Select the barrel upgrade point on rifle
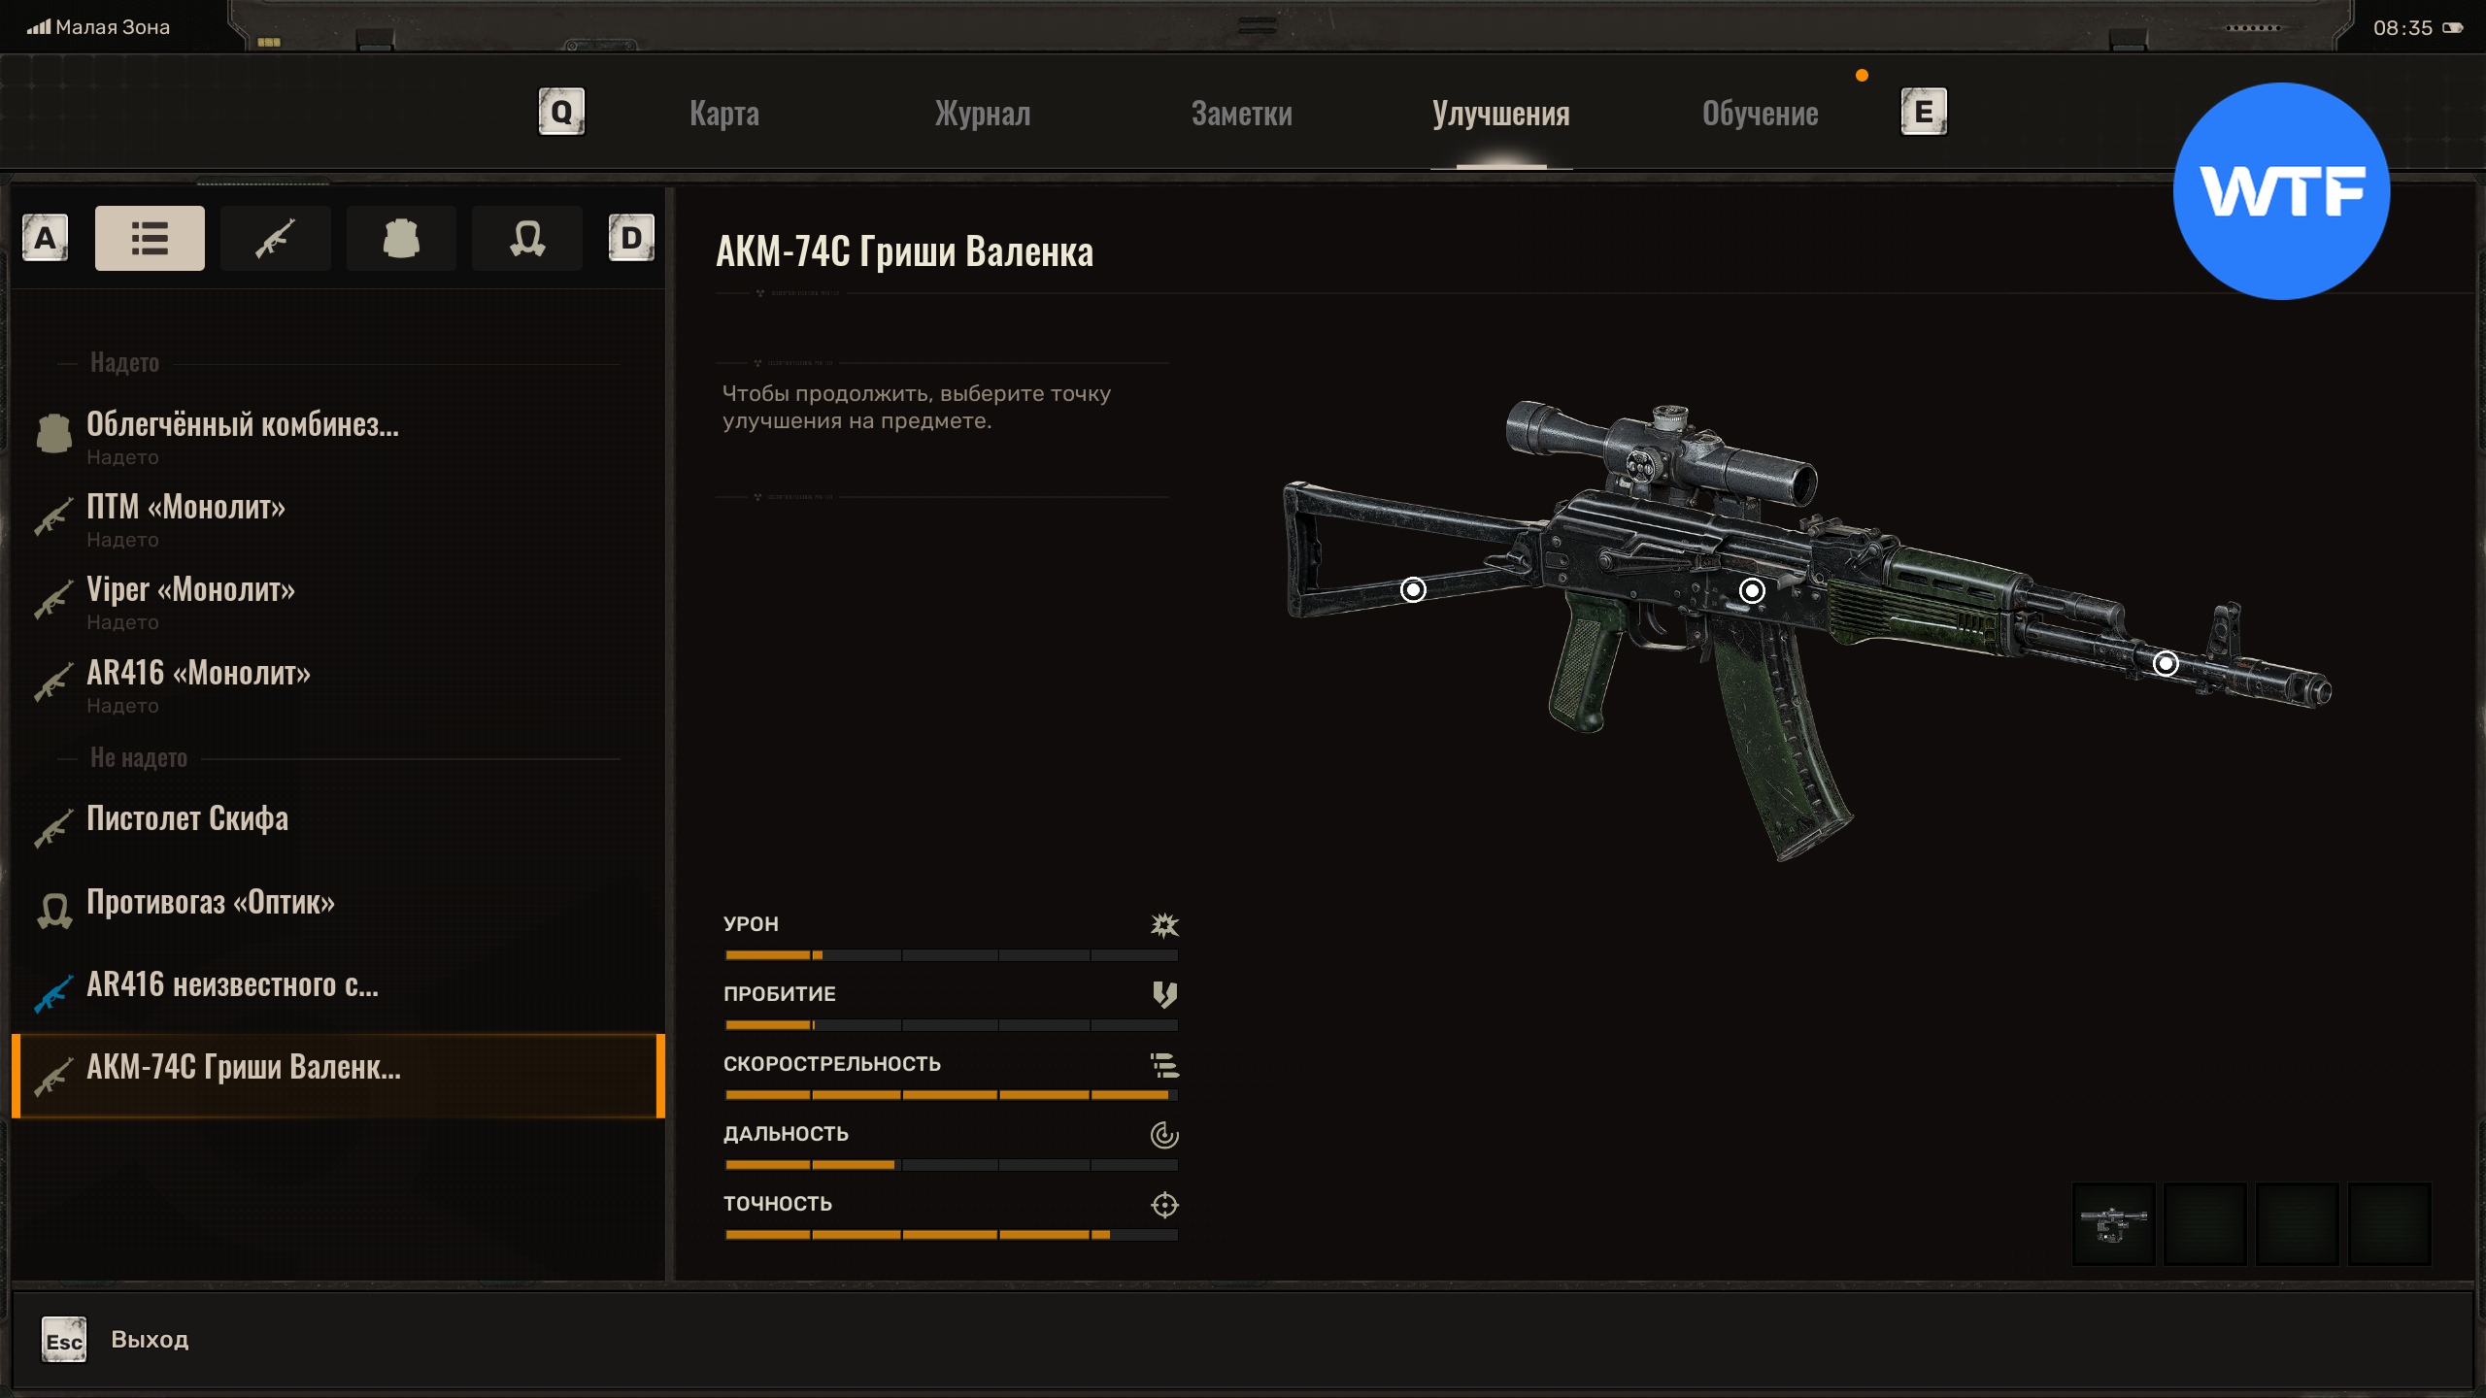The width and height of the screenshot is (2486, 1398). click(x=2166, y=663)
